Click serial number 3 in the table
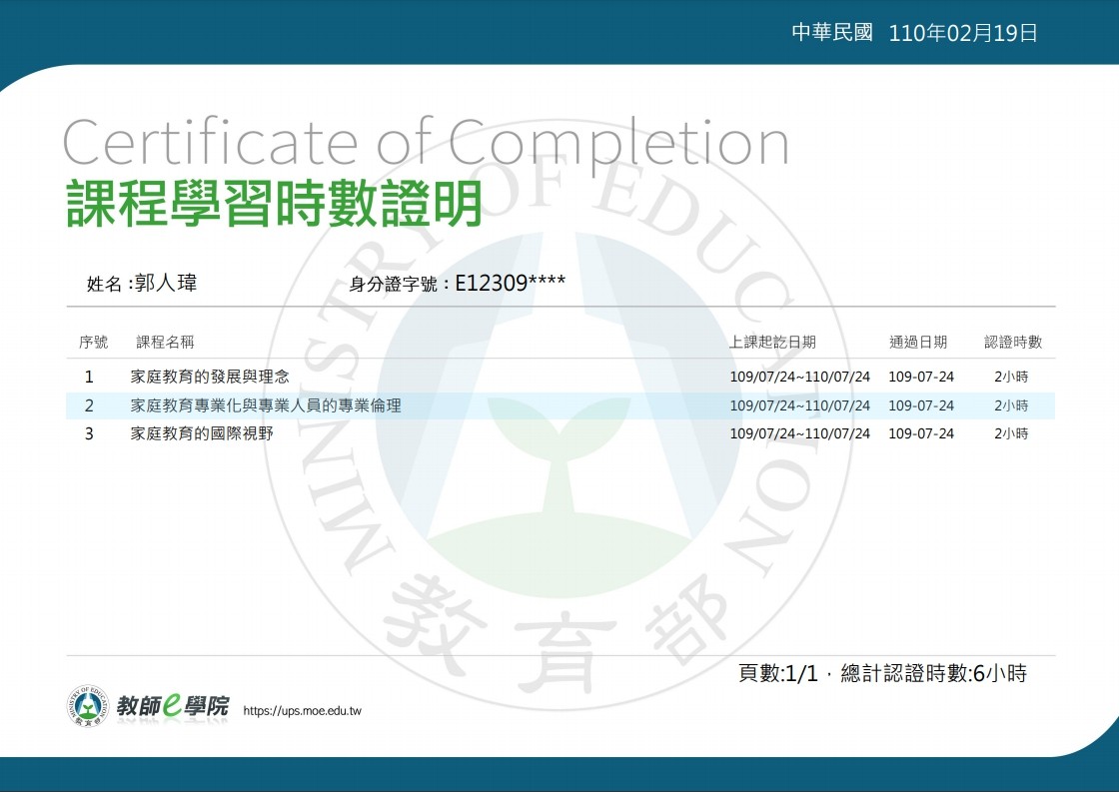 (89, 433)
